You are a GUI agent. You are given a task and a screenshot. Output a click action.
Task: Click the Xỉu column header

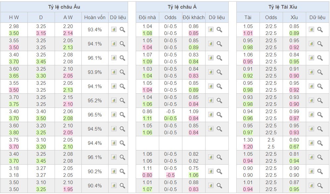click(294, 17)
